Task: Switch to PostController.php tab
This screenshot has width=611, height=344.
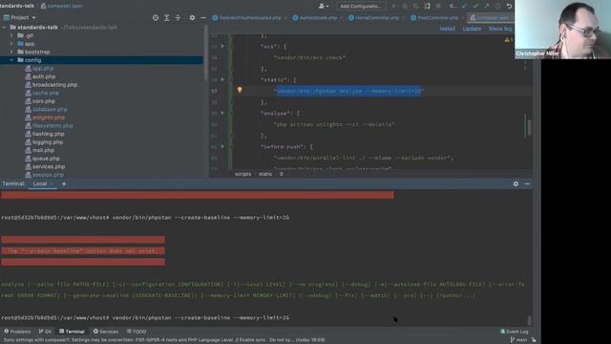Action: [437, 18]
